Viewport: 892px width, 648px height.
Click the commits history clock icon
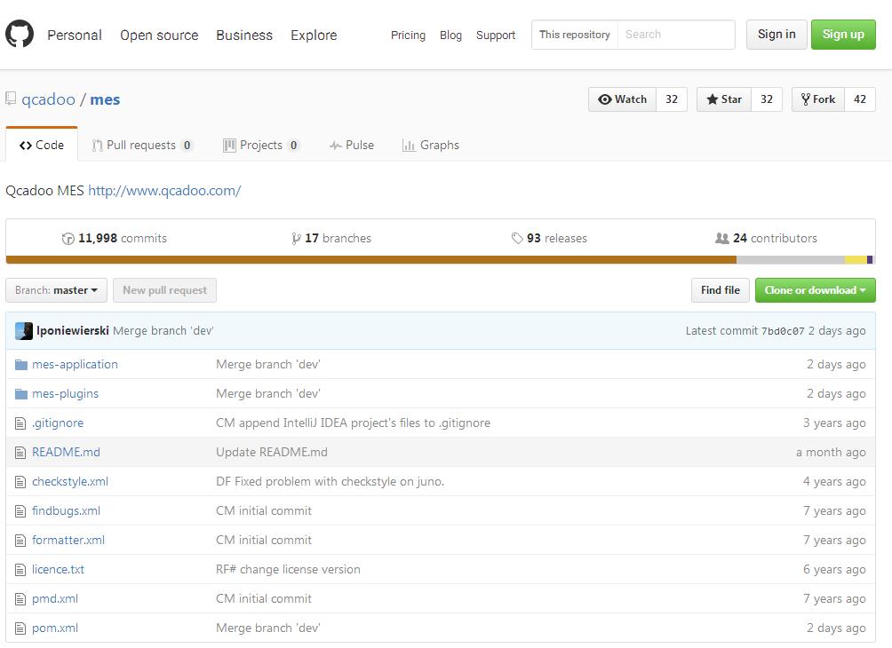(68, 239)
